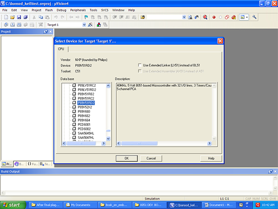
Task: Open the find text combo box dropdown
Action: [184, 17]
